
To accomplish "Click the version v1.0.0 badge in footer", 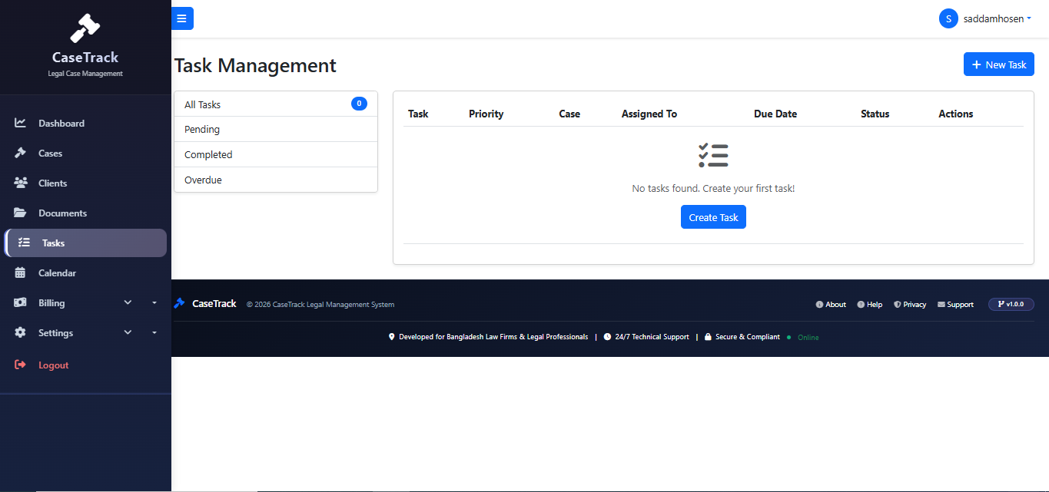I will tap(1011, 304).
